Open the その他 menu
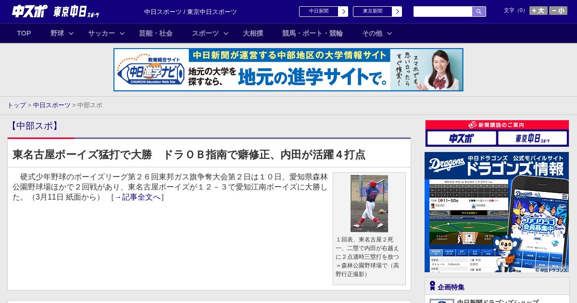Screen dimensions: 577x303 point(372,33)
